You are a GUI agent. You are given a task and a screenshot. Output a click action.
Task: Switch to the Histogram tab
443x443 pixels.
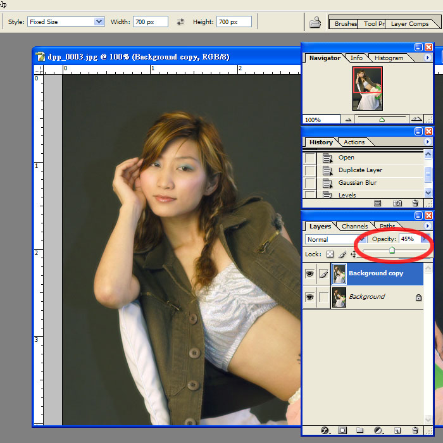388,58
